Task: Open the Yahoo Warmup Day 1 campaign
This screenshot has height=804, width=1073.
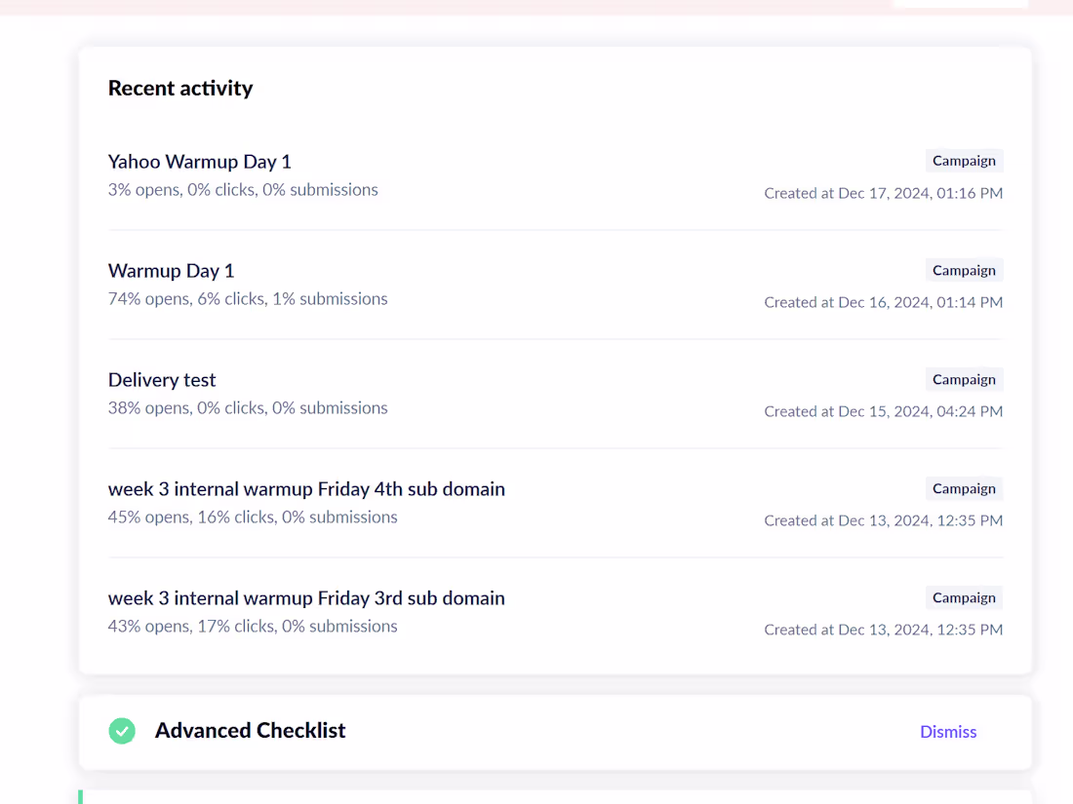Action: (x=200, y=162)
